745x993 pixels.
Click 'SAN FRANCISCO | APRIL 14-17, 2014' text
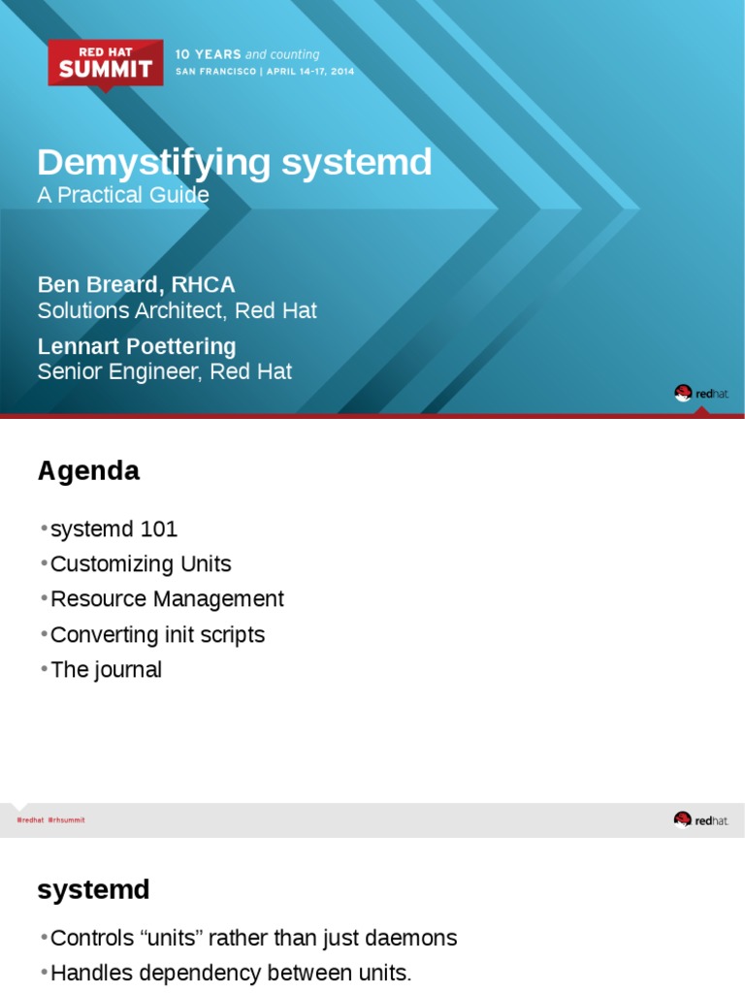[265, 72]
